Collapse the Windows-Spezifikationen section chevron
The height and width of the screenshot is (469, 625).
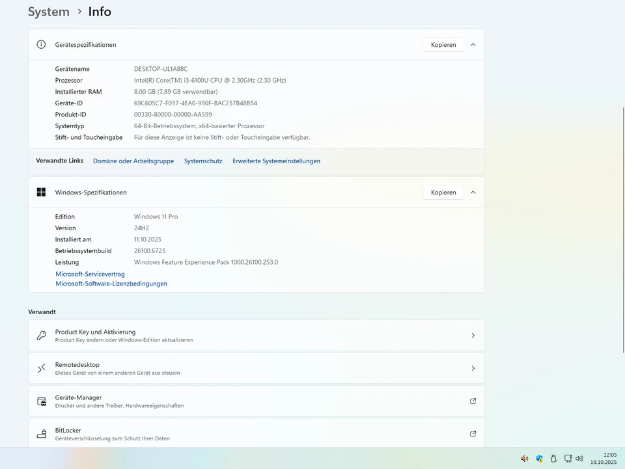(x=473, y=193)
